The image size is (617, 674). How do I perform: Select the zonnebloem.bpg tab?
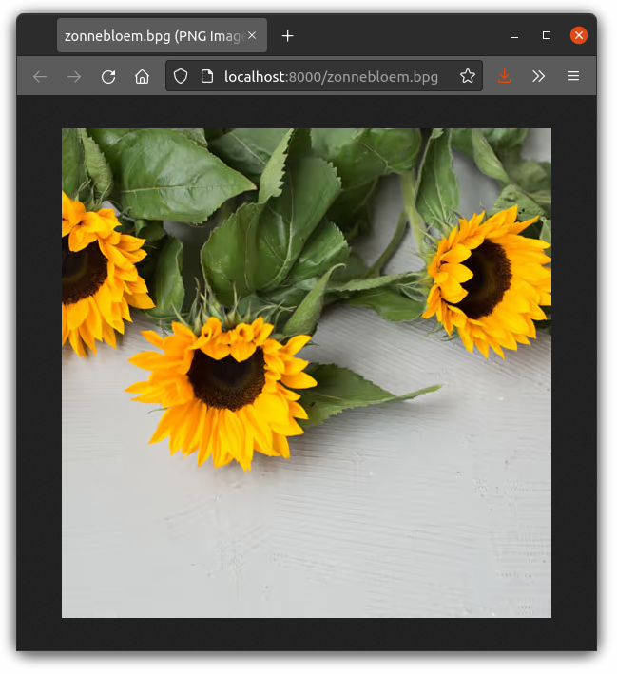click(152, 36)
